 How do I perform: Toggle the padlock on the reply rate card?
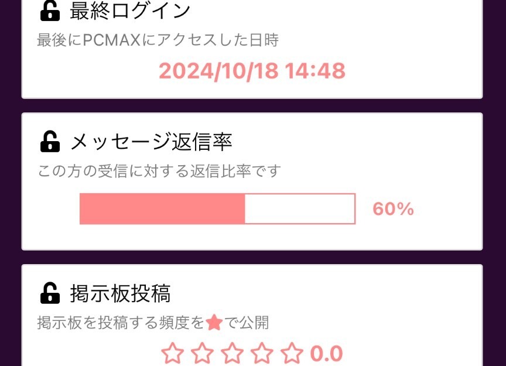click(x=49, y=141)
